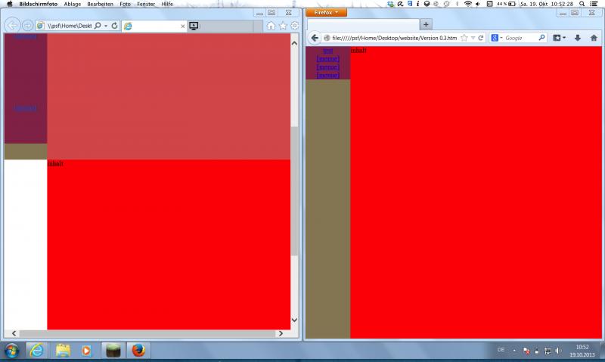The image size is (605, 362).
Task: Open Google search engine dropdown in Firefox
Action: (x=495, y=38)
